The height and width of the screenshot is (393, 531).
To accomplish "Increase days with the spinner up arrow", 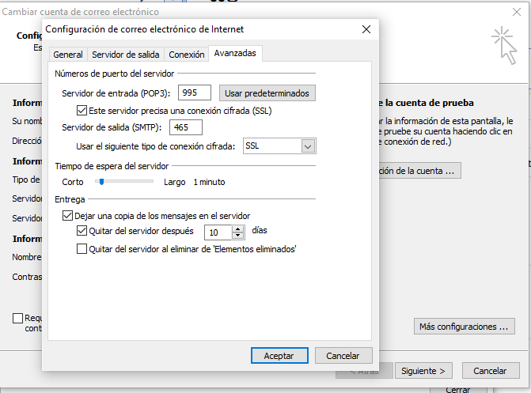I will point(238,229).
